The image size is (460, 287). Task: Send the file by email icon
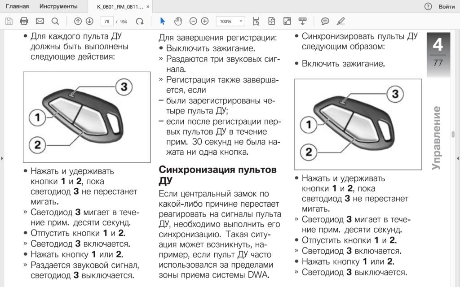point(40,21)
